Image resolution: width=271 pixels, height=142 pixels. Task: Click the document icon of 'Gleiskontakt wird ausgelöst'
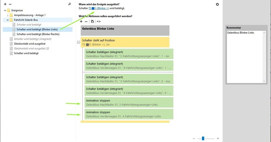[11, 44]
